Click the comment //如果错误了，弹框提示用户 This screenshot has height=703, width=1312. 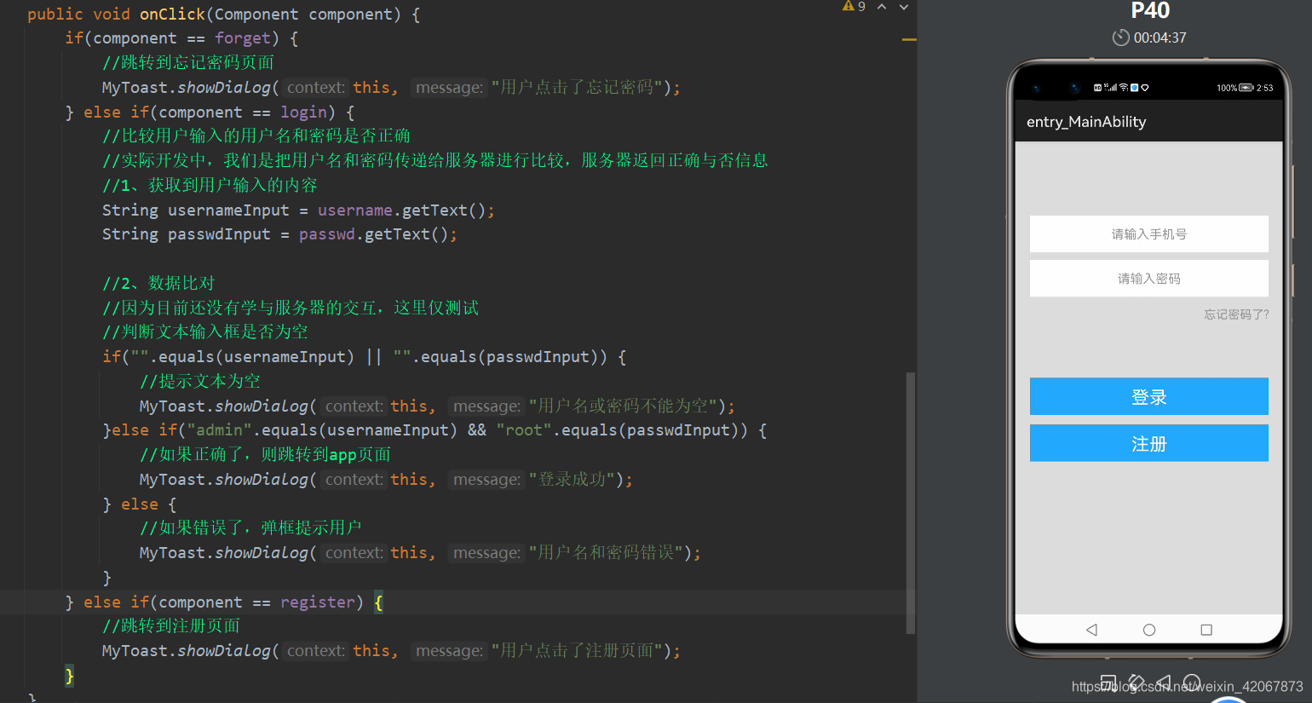point(250,528)
